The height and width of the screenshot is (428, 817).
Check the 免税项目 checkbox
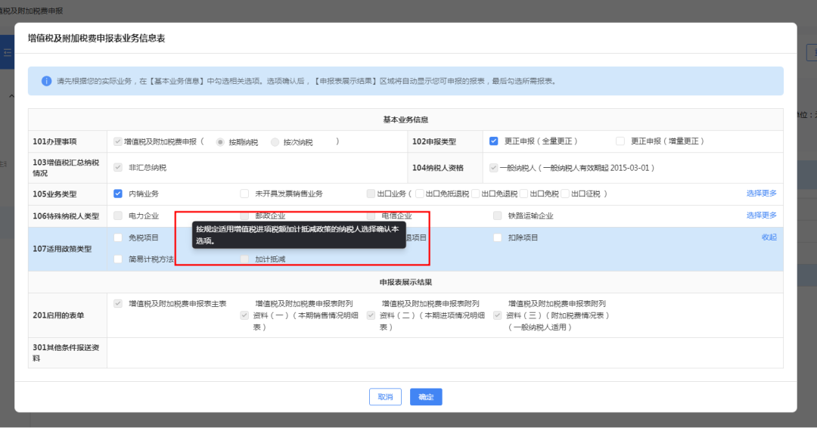pyautogui.click(x=118, y=237)
